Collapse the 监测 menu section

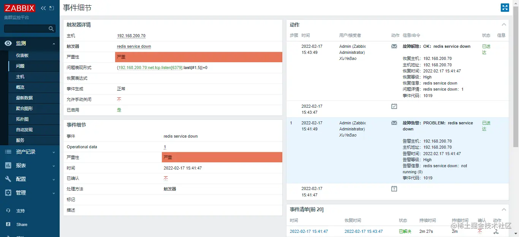point(54,44)
